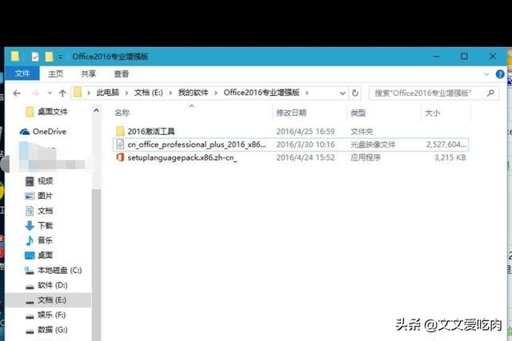Image resolution: width=512 pixels, height=341 pixels.
Task: Go forward with the right arrow
Action: 35,93
